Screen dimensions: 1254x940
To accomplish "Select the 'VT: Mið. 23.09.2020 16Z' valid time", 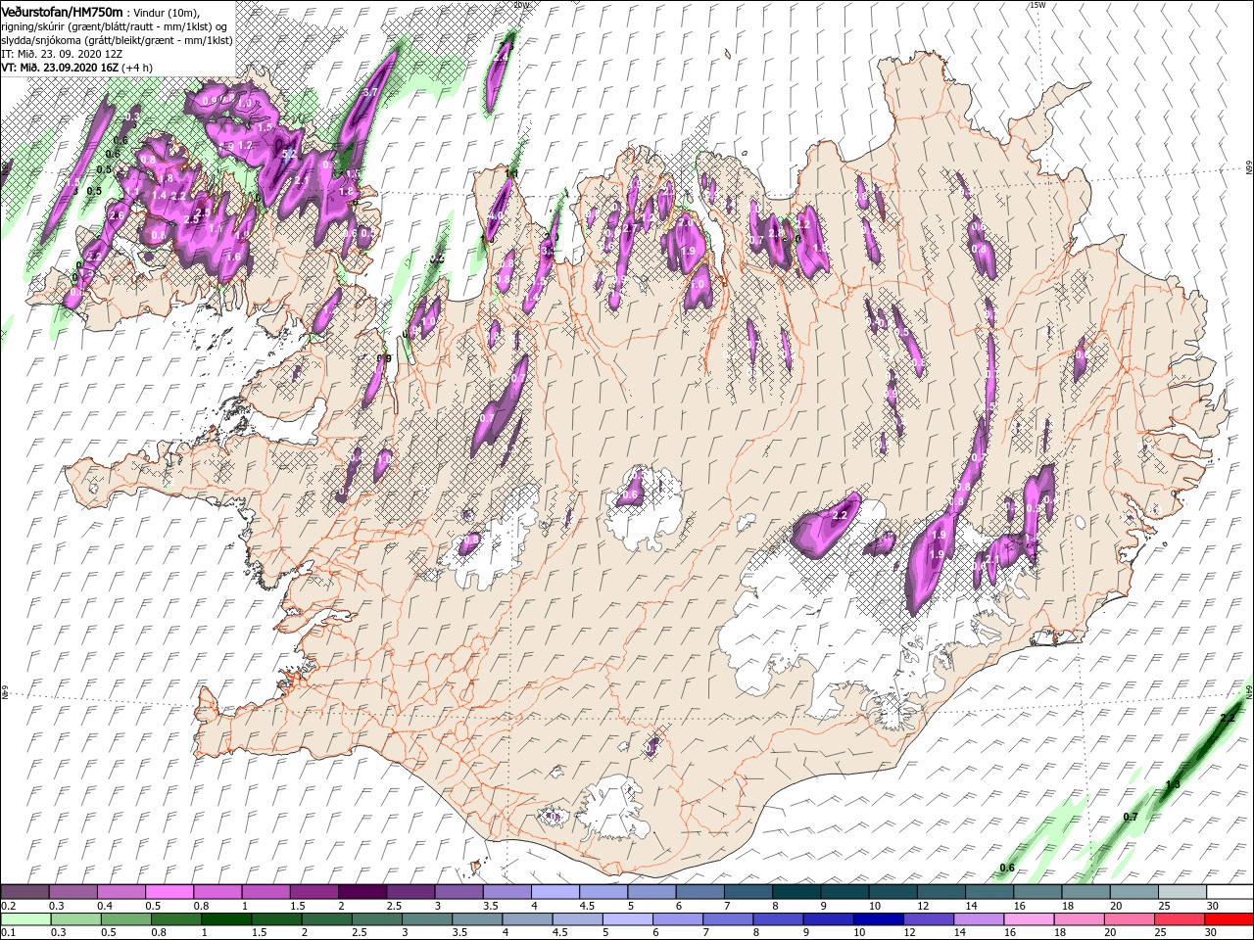I will tap(60, 68).
